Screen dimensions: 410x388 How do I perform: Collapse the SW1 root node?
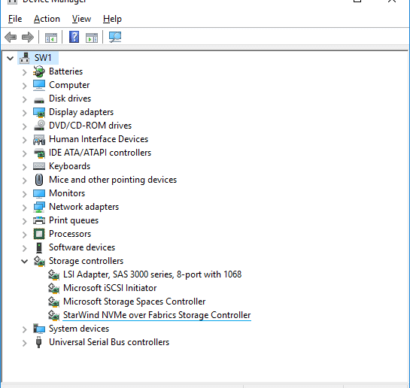(x=11, y=58)
